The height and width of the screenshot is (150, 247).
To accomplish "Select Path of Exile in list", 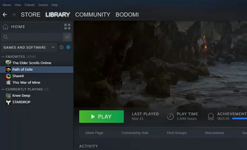I will click(x=37, y=69).
